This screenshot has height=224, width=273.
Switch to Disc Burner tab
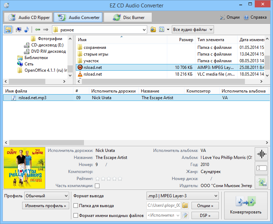(128, 17)
